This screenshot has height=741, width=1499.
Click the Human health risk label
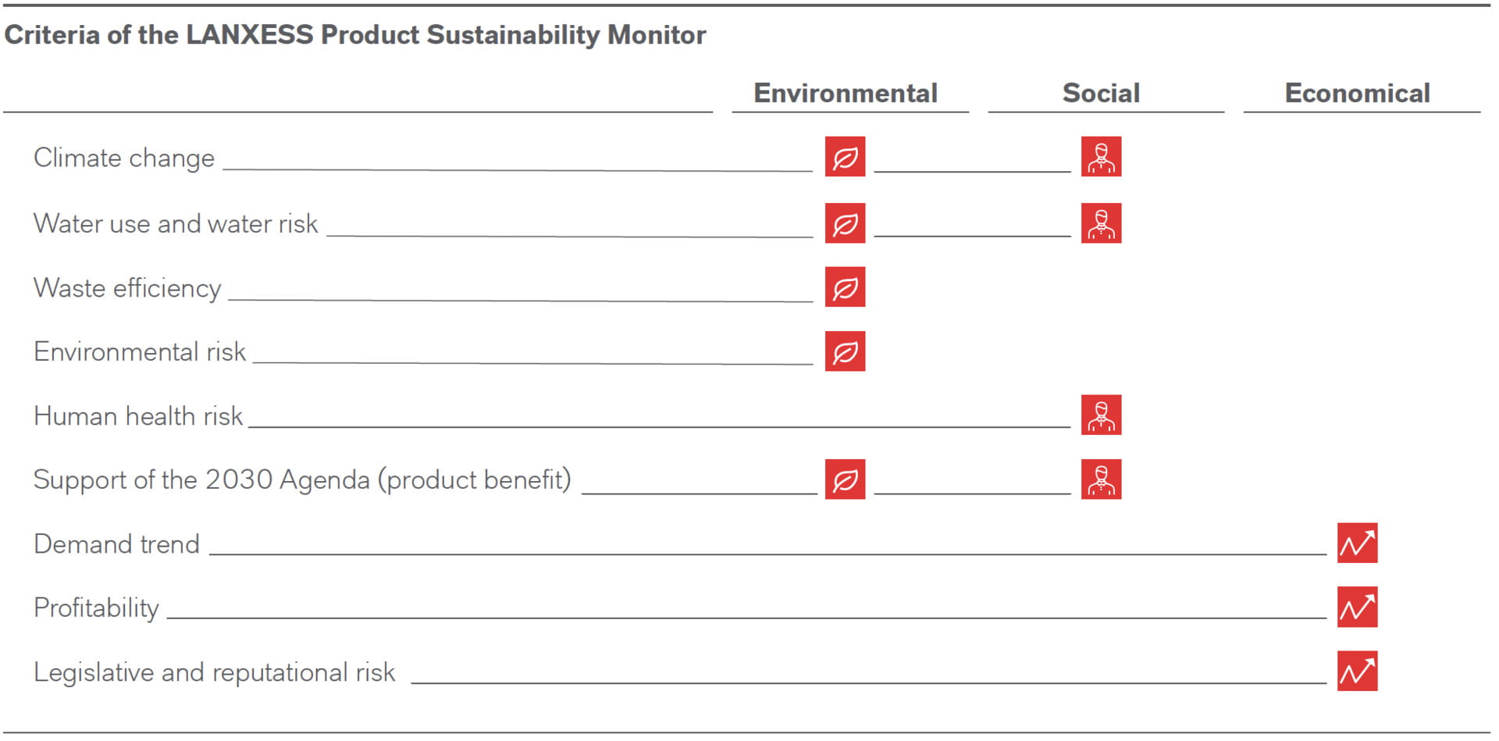[x=138, y=415]
